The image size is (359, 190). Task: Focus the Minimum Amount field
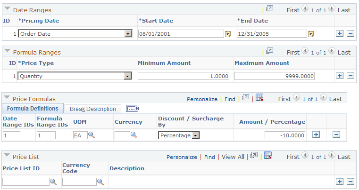184,76
